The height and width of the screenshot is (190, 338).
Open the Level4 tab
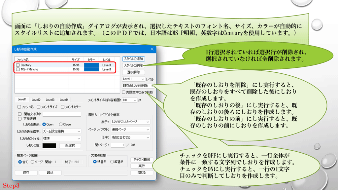click(64, 99)
